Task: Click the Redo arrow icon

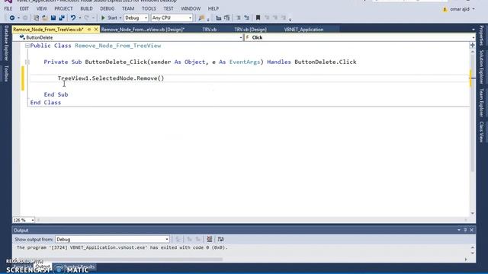Action: pyautogui.click(x=86, y=18)
